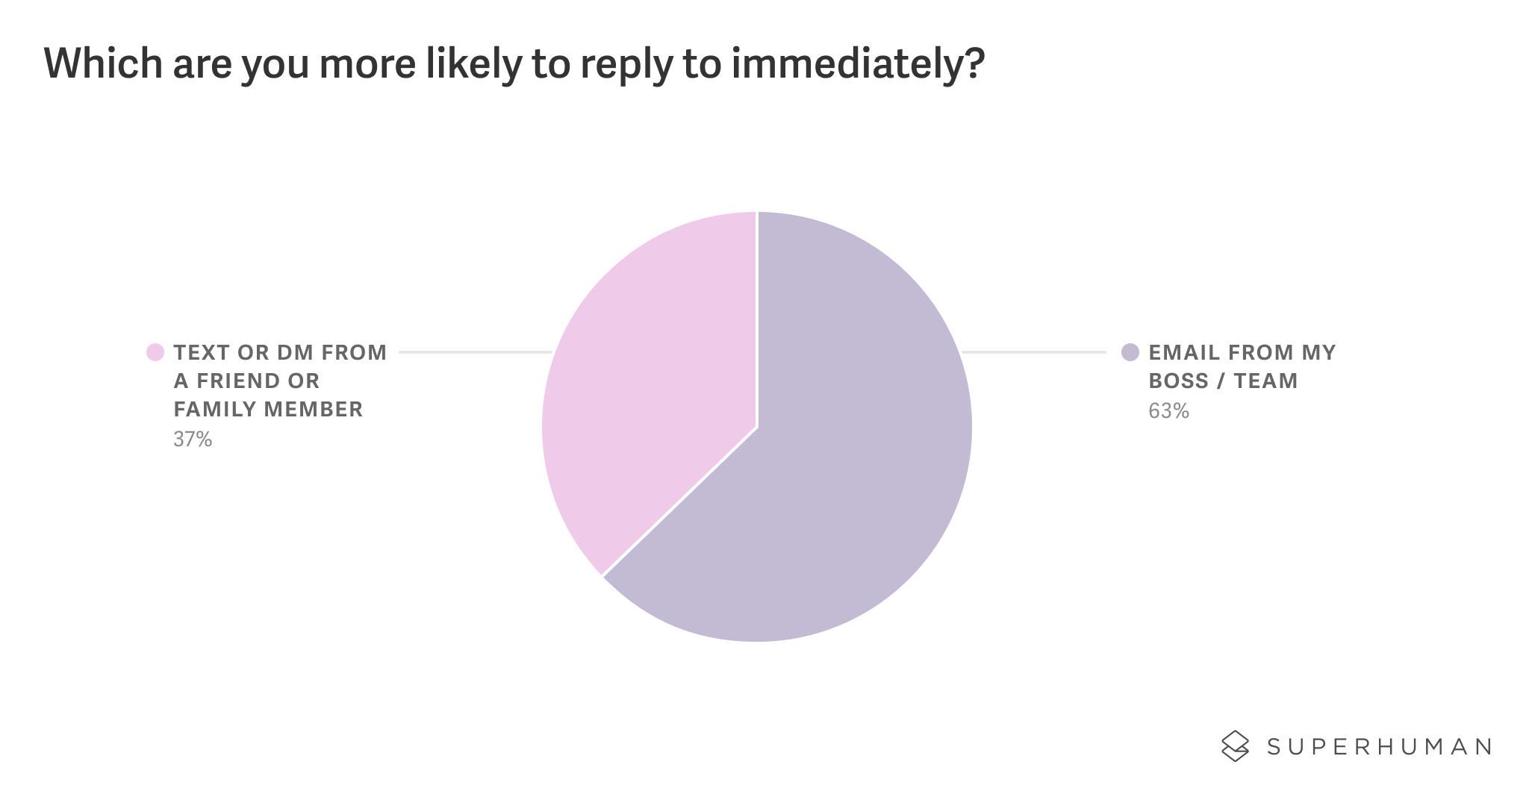The image size is (1529, 791).
Task: Click the "TEXT OR DM FROM" label line
Action: point(280,352)
